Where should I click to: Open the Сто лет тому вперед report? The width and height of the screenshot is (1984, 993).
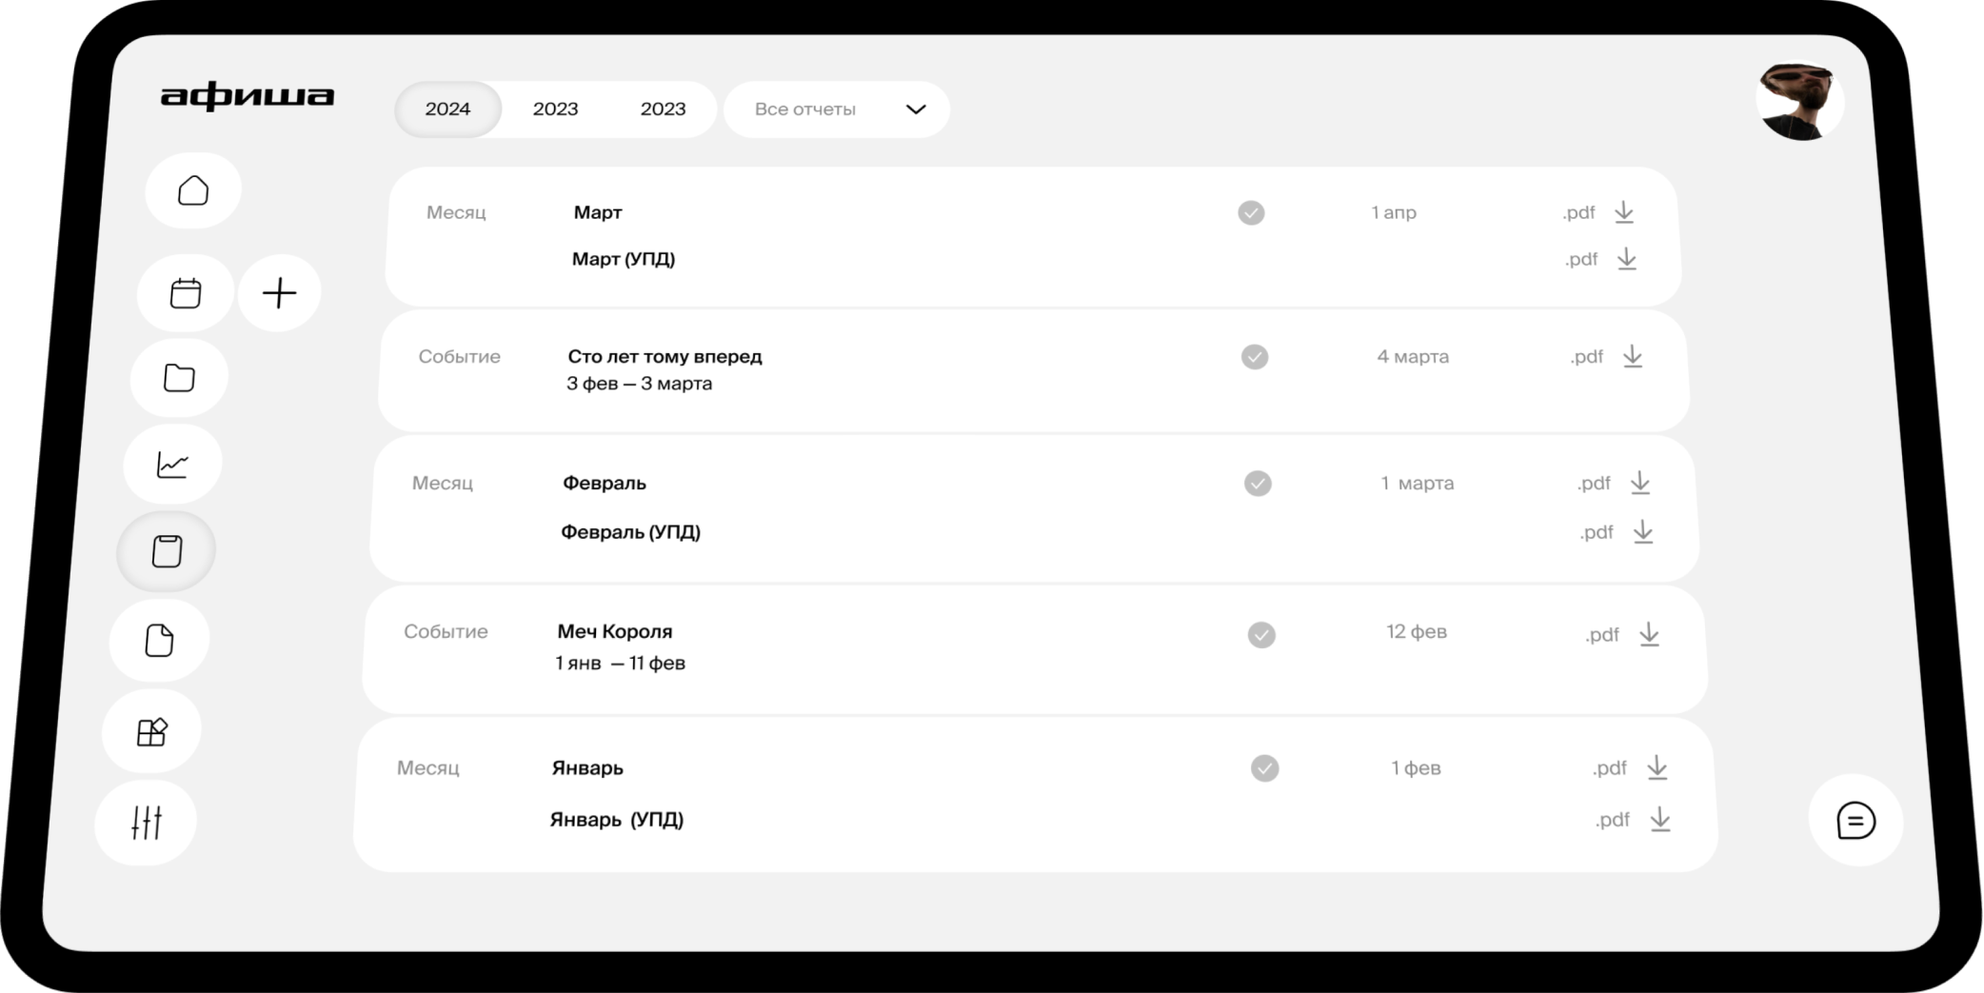pos(665,357)
